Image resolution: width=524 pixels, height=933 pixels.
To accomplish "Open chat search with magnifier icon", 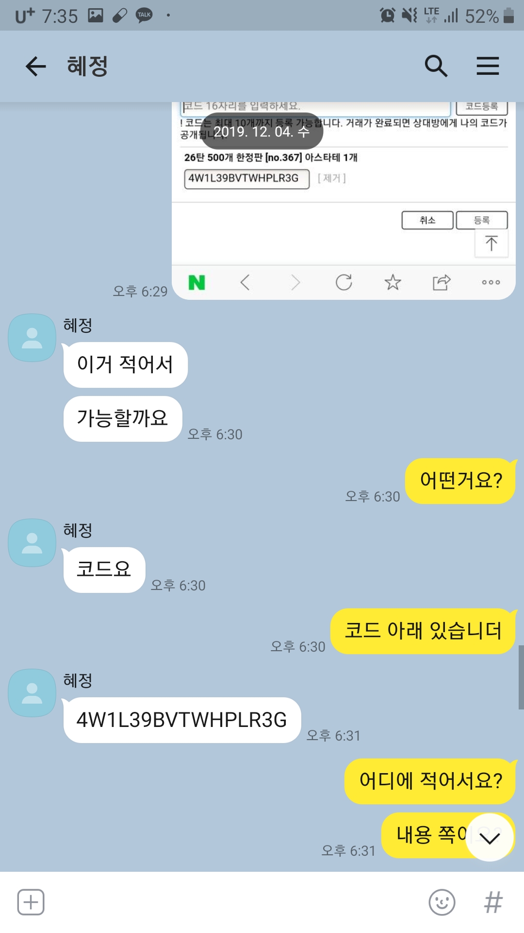I will (x=436, y=66).
